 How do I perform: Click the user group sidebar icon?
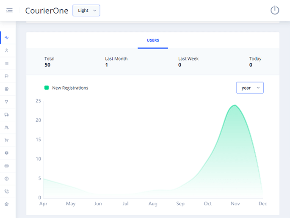[x=7, y=127]
